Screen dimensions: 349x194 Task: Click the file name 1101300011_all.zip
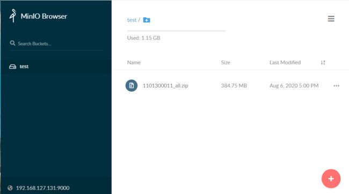click(165, 86)
